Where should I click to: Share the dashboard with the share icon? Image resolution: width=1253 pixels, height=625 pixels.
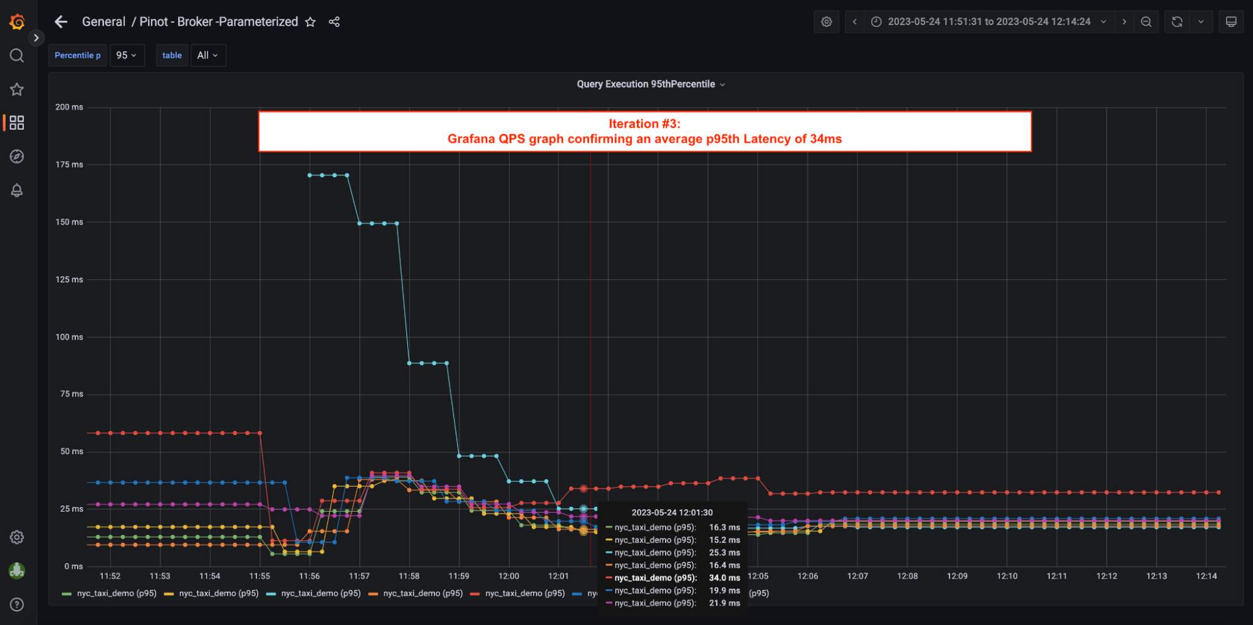tap(334, 22)
